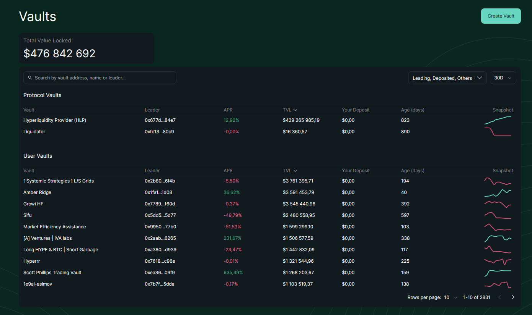Click TVL value $16 360,57
Viewport: 532px width, 315px height.
(x=295, y=132)
